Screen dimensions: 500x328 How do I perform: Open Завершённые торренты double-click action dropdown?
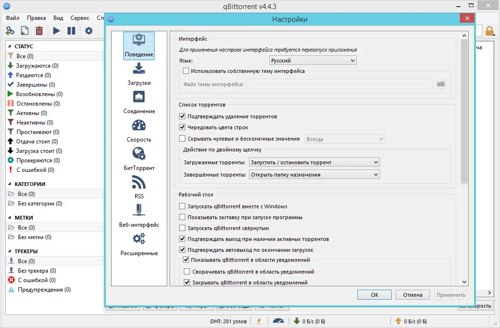point(314,175)
